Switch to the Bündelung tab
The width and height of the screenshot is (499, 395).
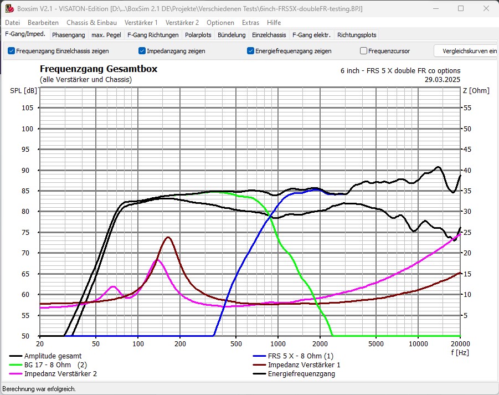click(232, 35)
